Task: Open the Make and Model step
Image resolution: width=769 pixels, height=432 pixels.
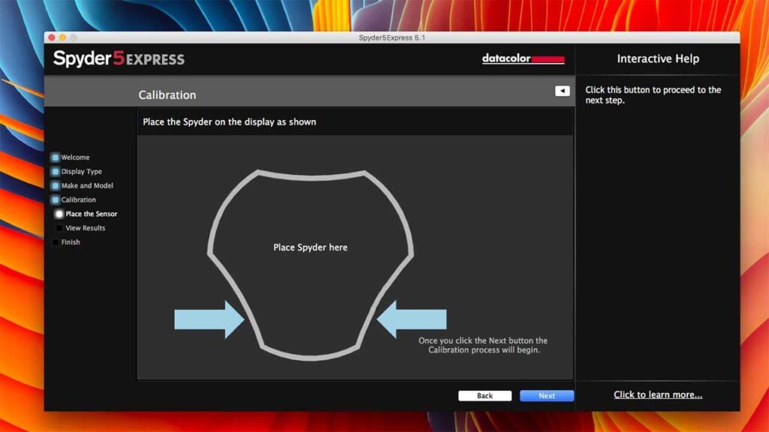Action: tap(87, 186)
